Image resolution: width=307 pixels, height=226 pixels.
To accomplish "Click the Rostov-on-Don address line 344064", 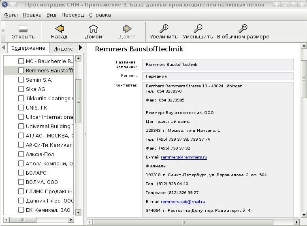I will click(198, 211).
